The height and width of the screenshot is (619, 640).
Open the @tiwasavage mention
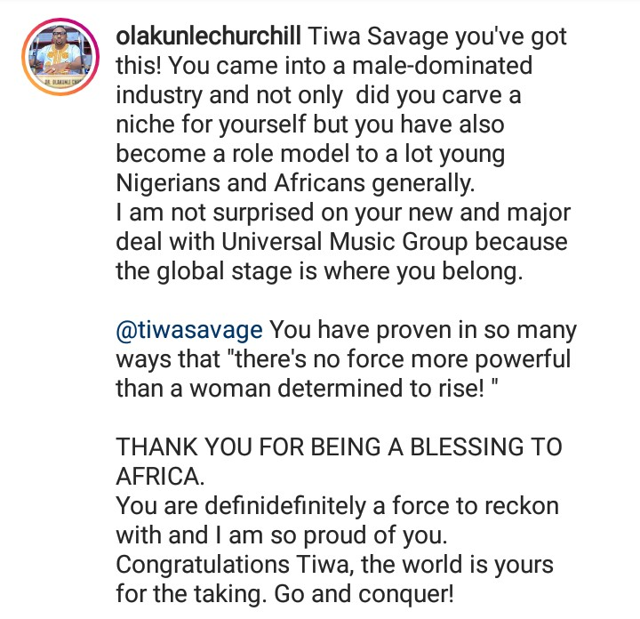189,331
